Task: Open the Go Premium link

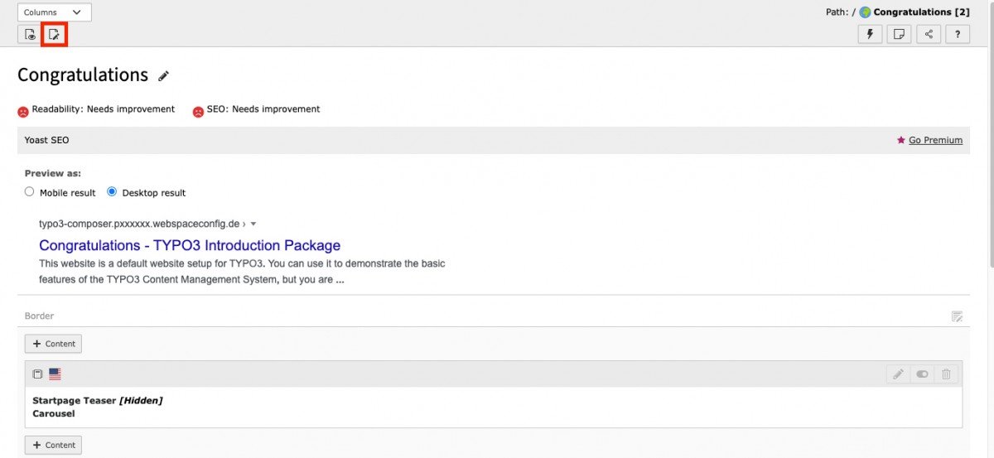Action: [935, 141]
